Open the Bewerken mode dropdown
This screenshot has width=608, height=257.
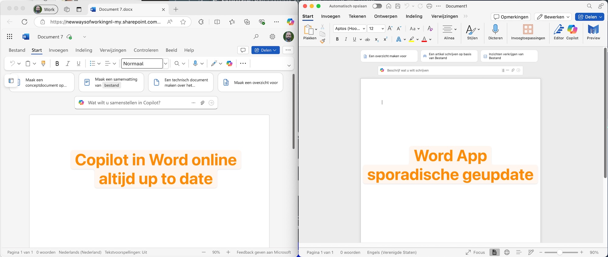[x=553, y=17]
